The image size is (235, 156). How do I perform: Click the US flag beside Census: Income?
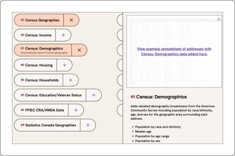(x=23, y=35)
